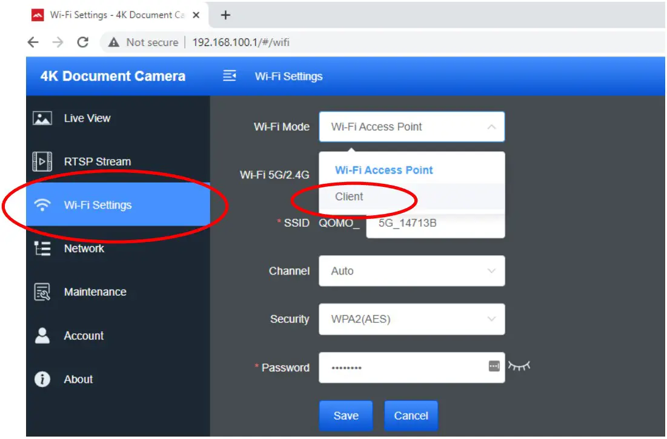This screenshot has height=439, width=667.
Task: Go back in the browser
Action: [x=33, y=42]
